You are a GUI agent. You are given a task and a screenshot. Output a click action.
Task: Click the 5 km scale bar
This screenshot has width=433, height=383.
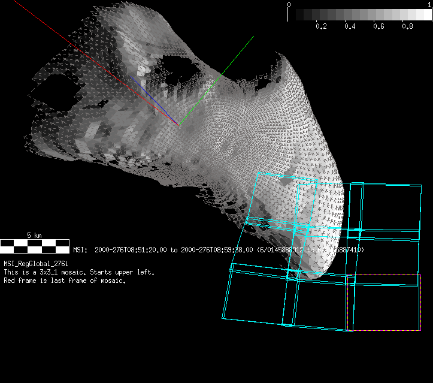[35, 246]
